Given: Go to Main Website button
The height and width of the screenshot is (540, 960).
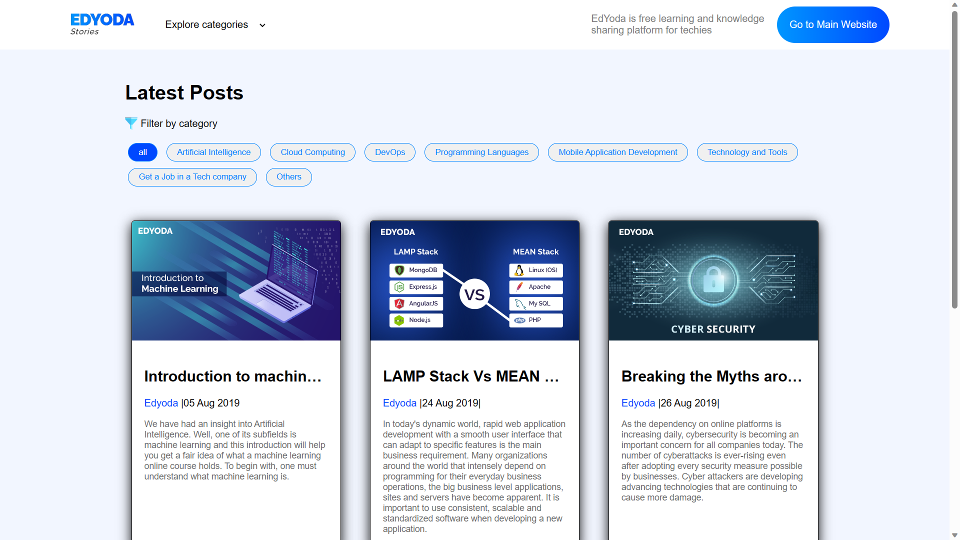Looking at the screenshot, I should pyautogui.click(x=833, y=24).
